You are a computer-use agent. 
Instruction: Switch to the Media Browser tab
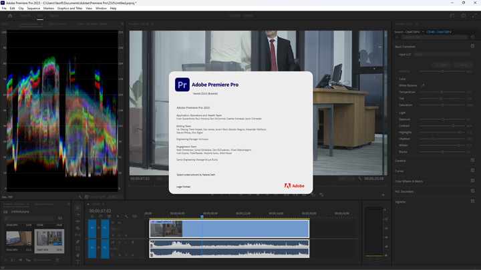[x=44, y=204]
